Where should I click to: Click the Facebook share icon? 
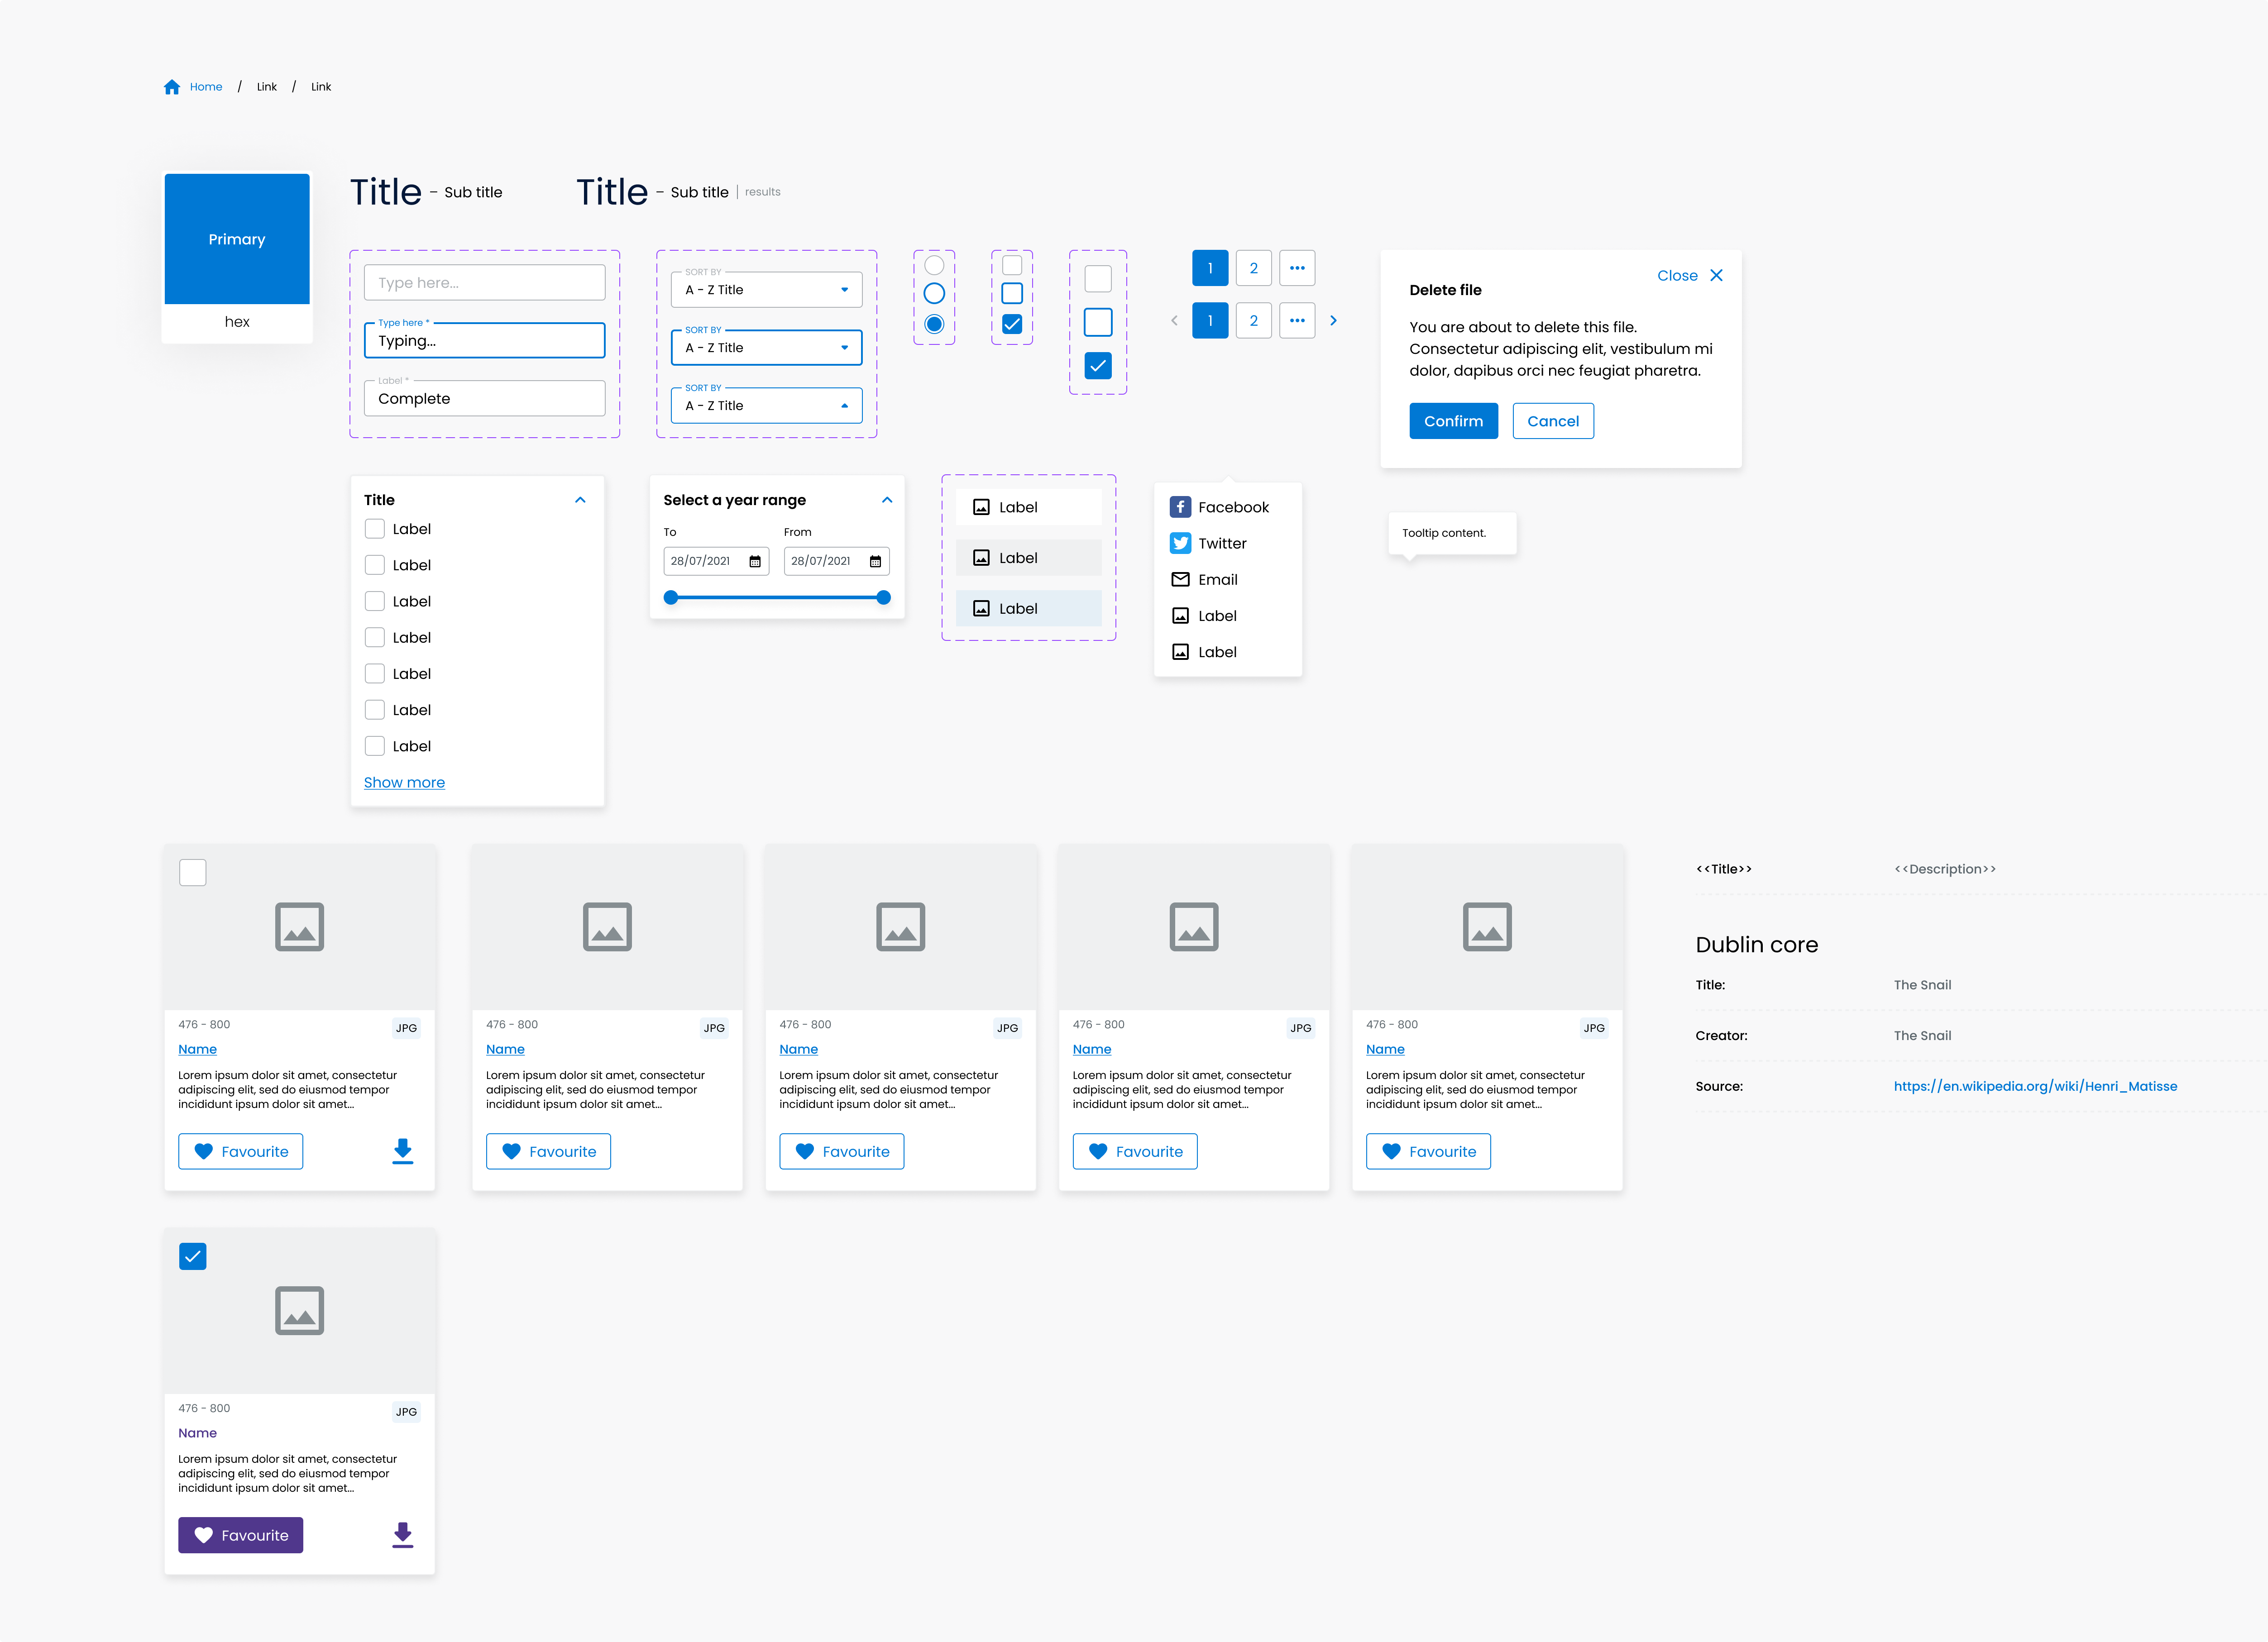(x=1180, y=507)
